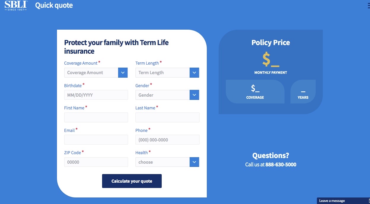Image resolution: width=370 pixels, height=204 pixels.
Task: Click the ZIP Code field
Action: [x=96, y=162]
